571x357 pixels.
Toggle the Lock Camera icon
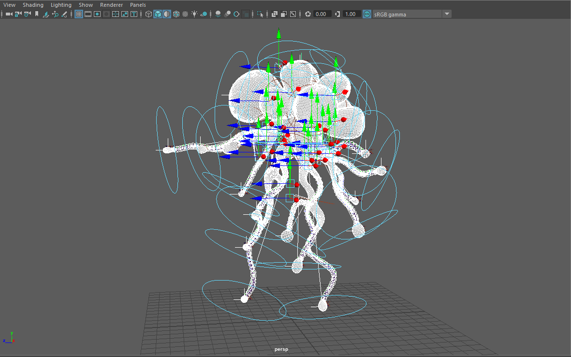(x=18, y=14)
